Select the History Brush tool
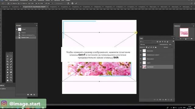Viewport: 195px width, 109px height. 11,67
